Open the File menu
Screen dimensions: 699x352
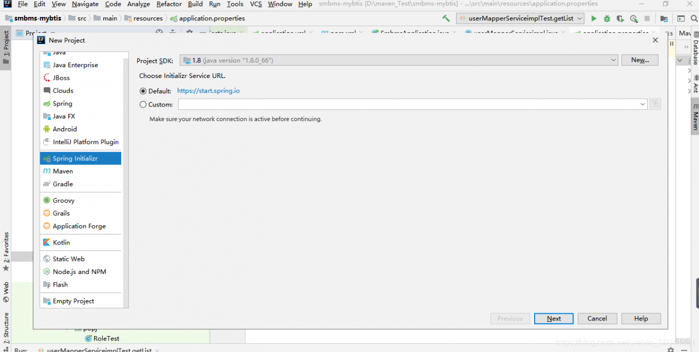click(23, 4)
